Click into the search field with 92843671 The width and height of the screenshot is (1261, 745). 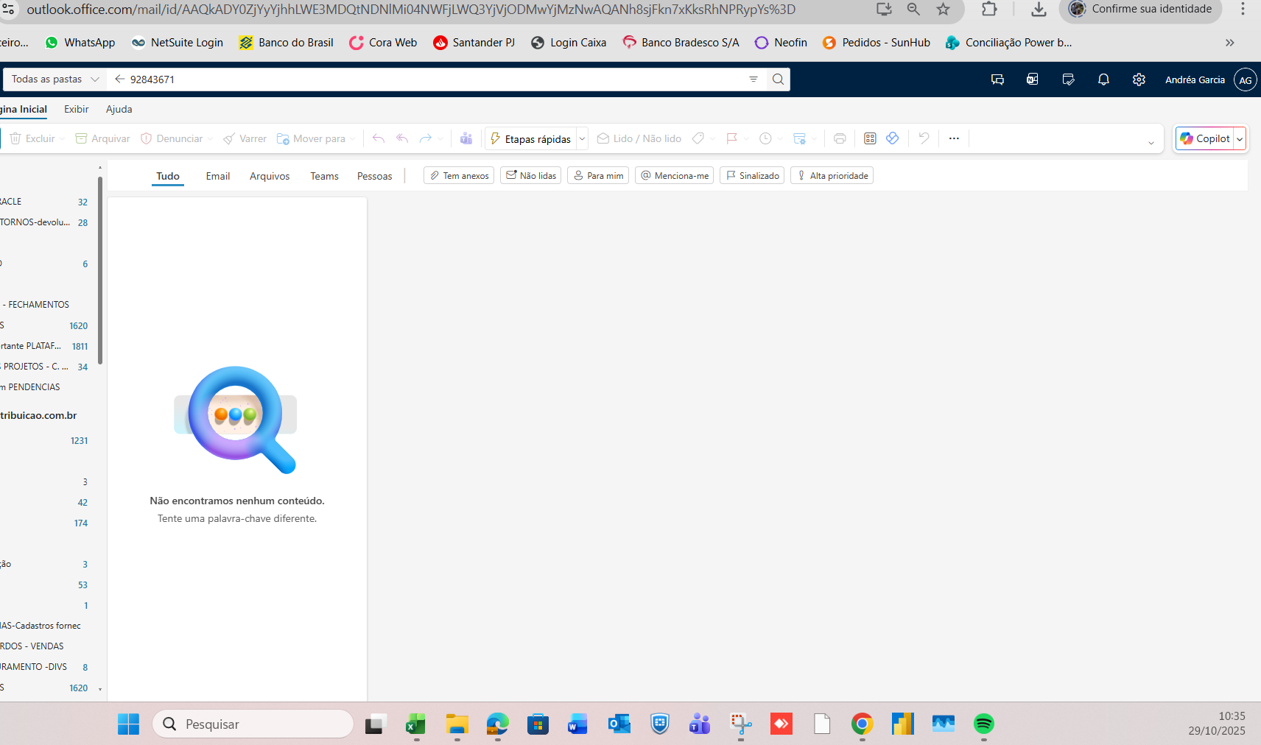pyautogui.click(x=435, y=80)
